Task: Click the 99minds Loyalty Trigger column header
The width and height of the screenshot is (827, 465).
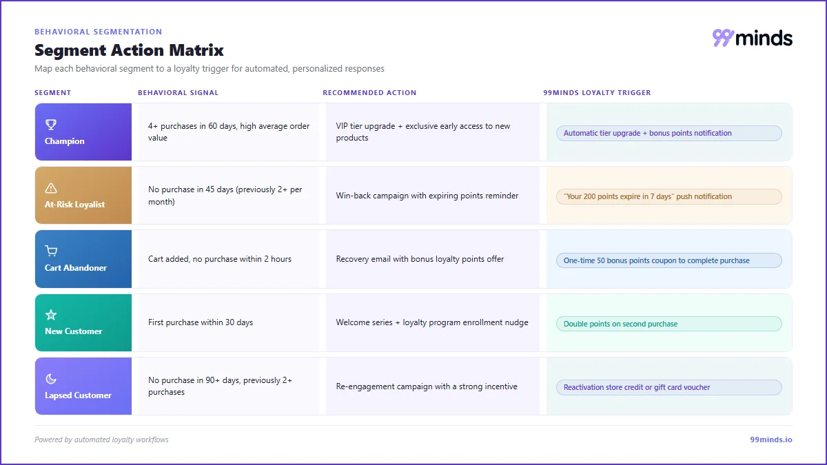Action: [597, 93]
